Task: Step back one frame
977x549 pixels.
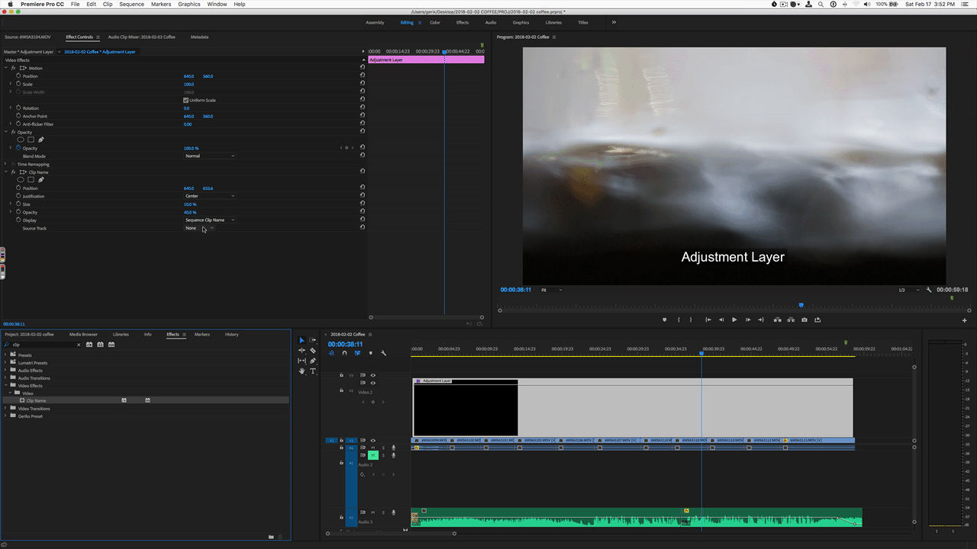Action: click(721, 319)
